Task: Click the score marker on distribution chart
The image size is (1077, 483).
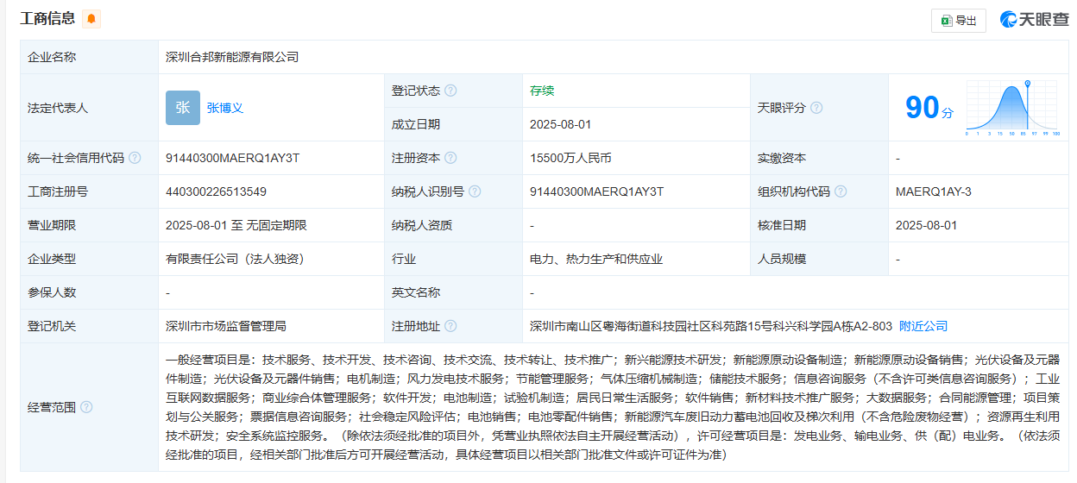Action: click(1027, 85)
